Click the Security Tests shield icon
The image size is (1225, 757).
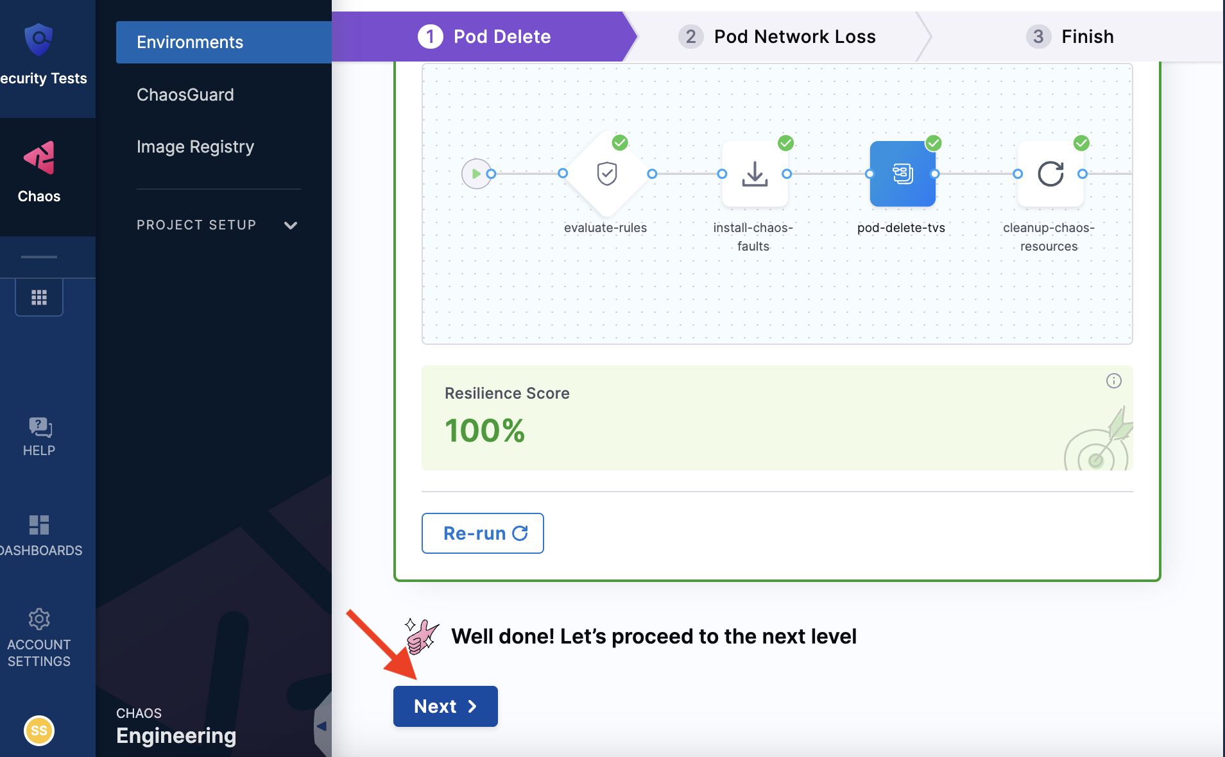[39, 40]
